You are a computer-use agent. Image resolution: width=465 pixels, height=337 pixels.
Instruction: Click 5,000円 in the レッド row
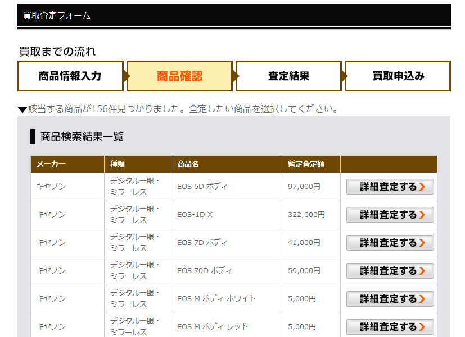pyautogui.click(x=302, y=327)
